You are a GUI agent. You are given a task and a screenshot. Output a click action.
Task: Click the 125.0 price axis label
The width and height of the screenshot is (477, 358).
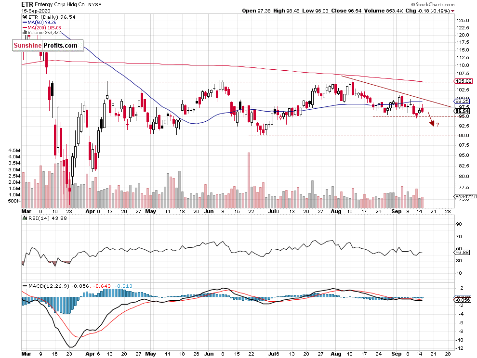point(463,20)
